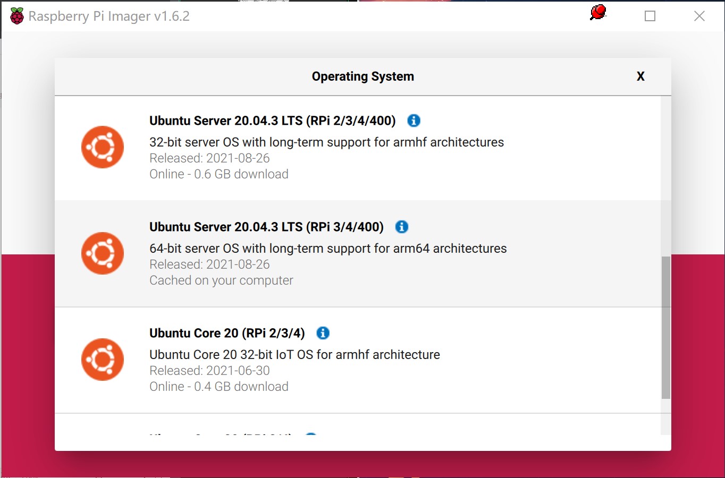The width and height of the screenshot is (725, 478).
Task: Click the 'Operating System' dialog title
Action: pos(362,76)
